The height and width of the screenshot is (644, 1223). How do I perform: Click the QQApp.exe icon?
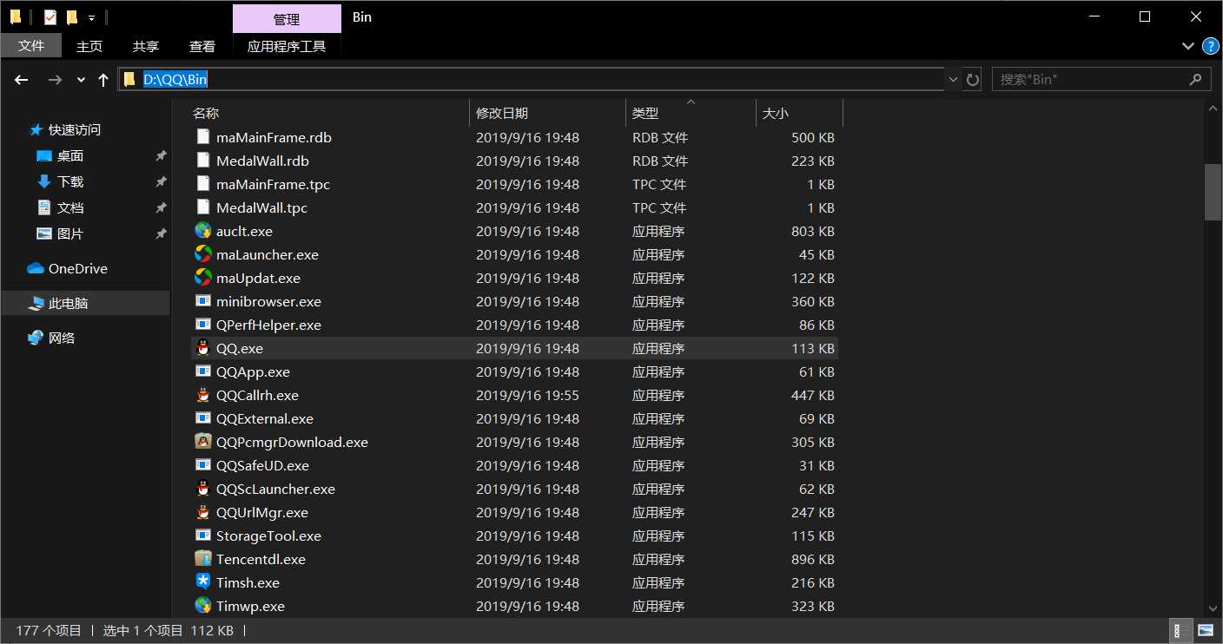[202, 371]
